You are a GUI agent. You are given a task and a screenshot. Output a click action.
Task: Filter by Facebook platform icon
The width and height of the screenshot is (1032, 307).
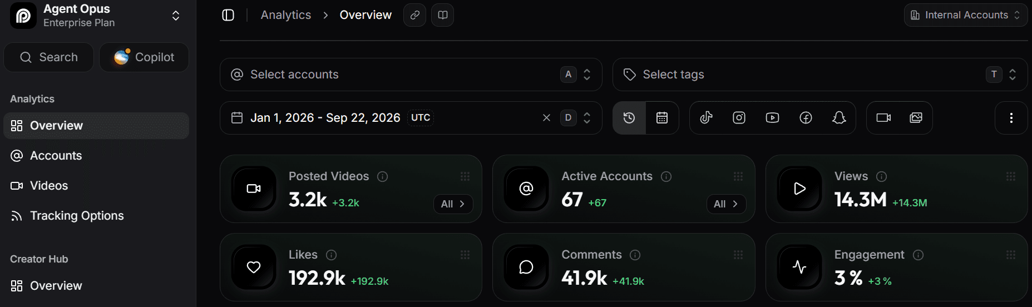click(x=806, y=118)
